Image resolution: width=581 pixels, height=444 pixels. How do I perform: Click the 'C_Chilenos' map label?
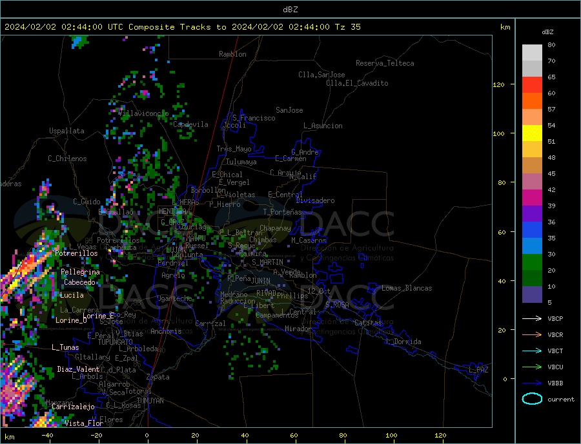[x=67, y=159]
